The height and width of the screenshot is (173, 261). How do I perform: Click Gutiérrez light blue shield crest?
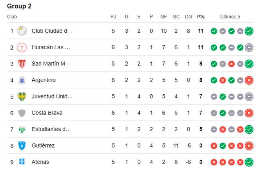coord(22,146)
